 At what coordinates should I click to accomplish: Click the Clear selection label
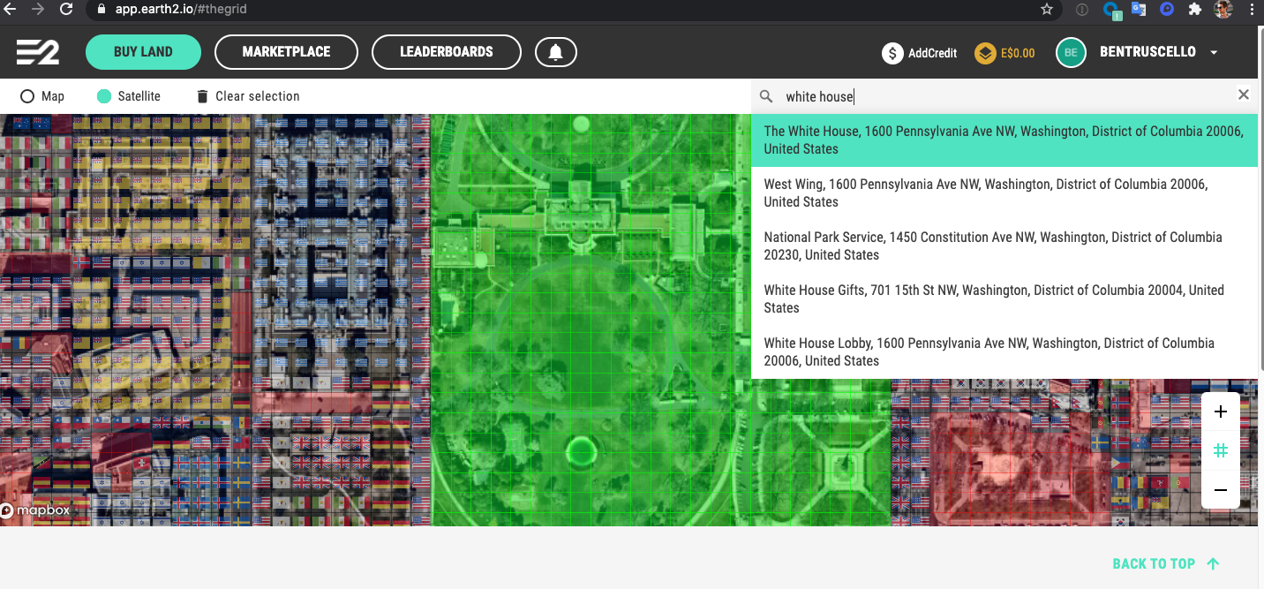coord(258,96)
